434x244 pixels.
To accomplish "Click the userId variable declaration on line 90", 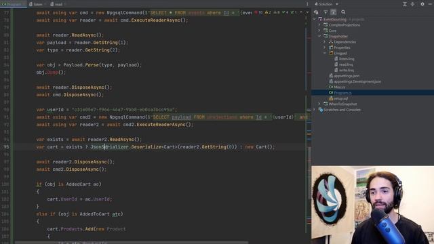I will 55,110.
